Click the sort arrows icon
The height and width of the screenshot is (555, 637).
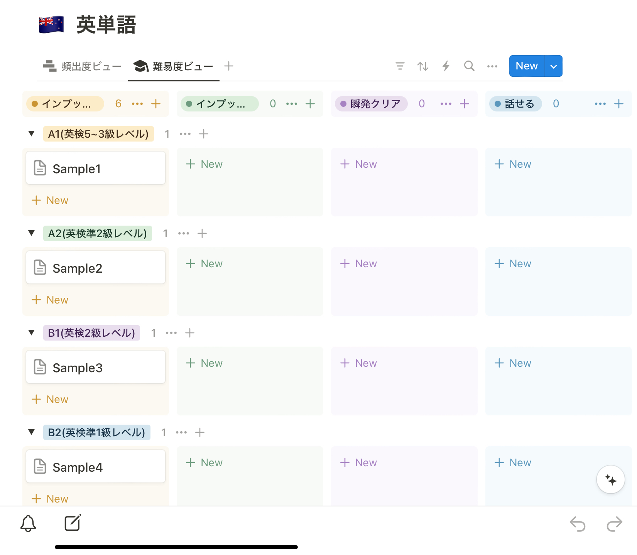(423, 66)
